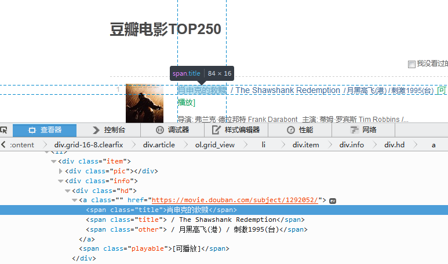The height and width of the screenshot is (264, 448).
Task: Select the closing </a> tag row
Action: click(87, 239)
